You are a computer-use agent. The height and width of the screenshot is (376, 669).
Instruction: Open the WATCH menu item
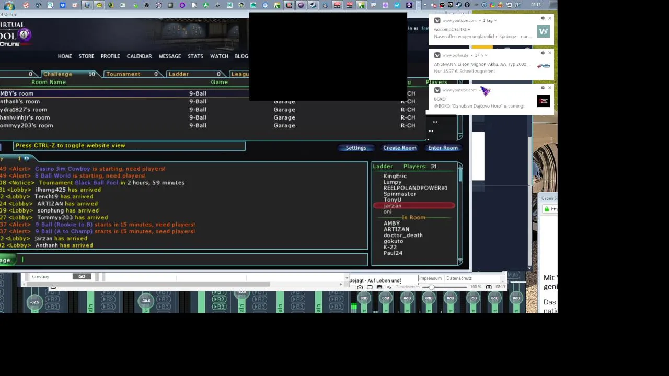pyautogui.click(x=219, y=56)
